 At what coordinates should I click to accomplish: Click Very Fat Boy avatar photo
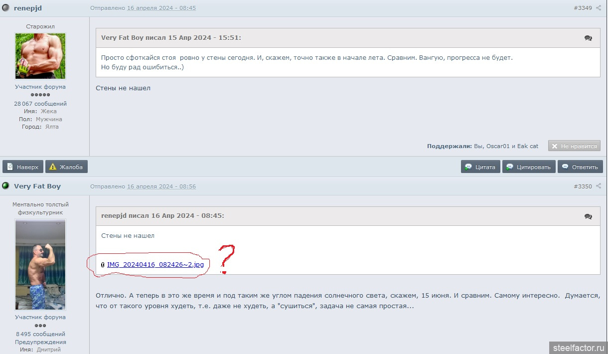[x=40, y=265]
